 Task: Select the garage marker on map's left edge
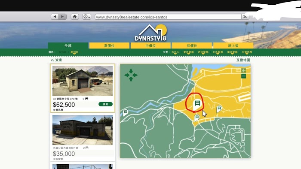(x=126, y=112)
